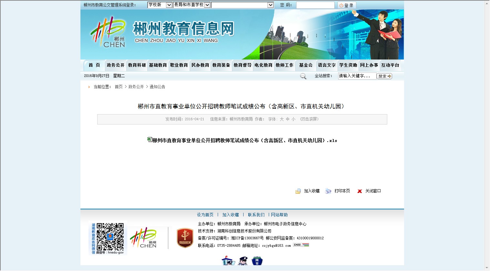Click the red party-government shield badge
This screenshot has height=271, width=490.
(x=185, y=238)
